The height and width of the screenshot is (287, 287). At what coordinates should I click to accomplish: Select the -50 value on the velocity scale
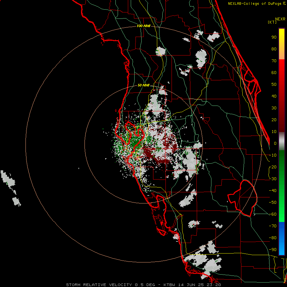273,202
